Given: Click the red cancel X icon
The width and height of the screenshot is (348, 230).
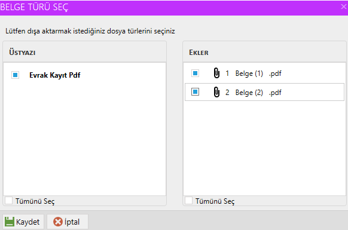Looking at the screenshot, I should coord(58,222).
